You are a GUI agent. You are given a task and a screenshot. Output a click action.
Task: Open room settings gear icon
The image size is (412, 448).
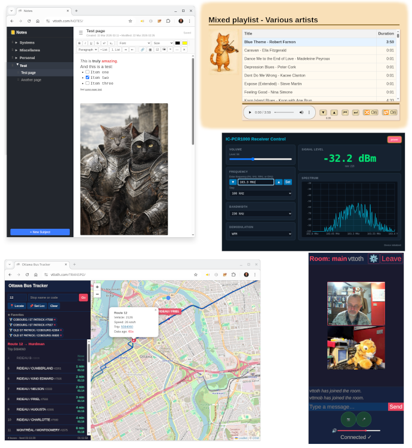pos(374,259)
